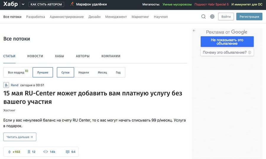Click the КАК СТАТЬ АВТОРОМ button
Screen dimensions: 266x159
[46, 4]
